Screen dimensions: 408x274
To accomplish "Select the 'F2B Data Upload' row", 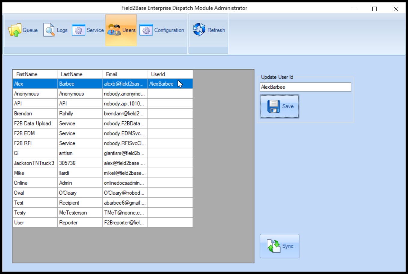I will pos(102,123).
